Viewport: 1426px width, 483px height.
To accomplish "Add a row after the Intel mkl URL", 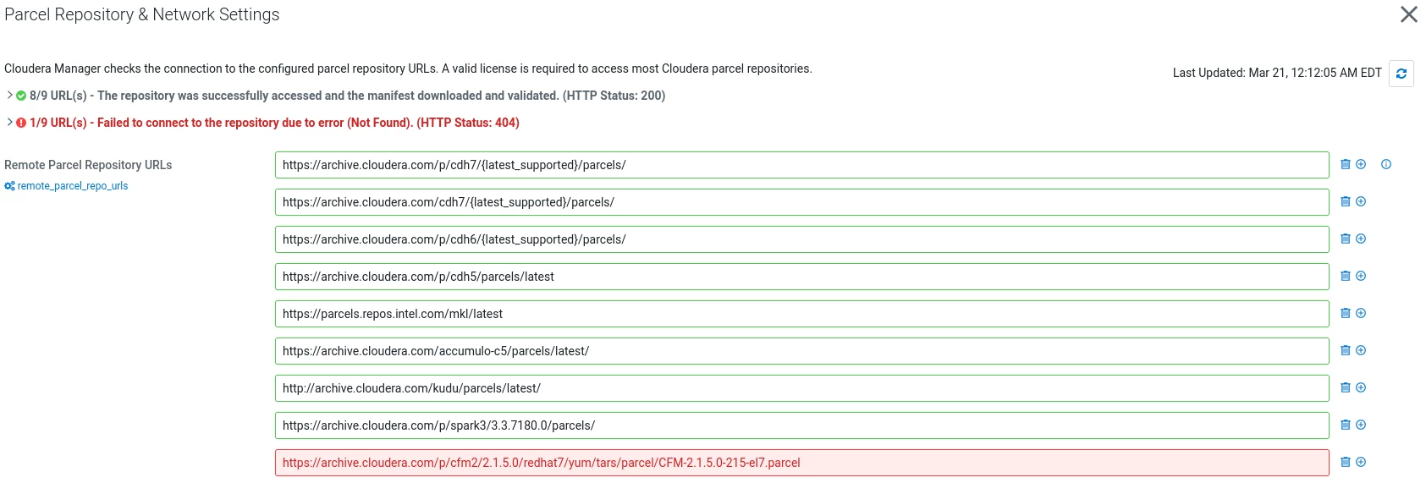I will pos(1361,313).
